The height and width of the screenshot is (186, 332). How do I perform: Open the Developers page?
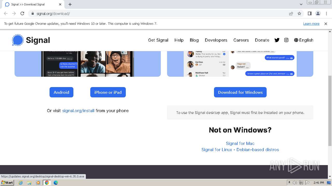(x=216, y=40)
